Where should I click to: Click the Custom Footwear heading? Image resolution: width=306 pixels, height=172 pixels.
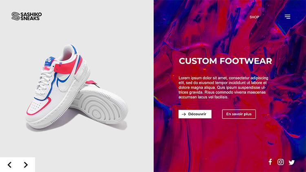click(225, 61)
